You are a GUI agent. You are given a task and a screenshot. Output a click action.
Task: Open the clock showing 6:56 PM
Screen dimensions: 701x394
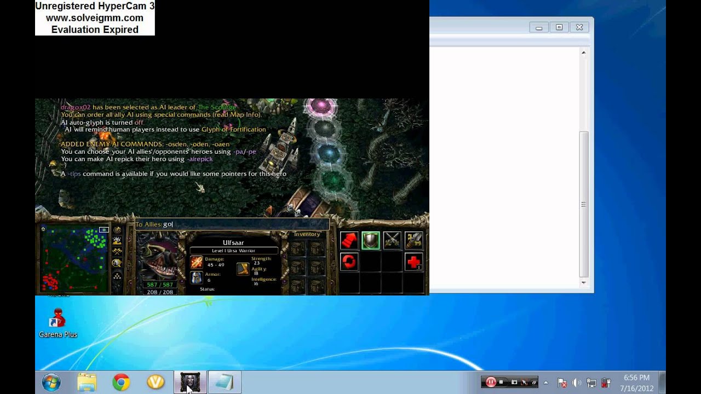point(637,383)
